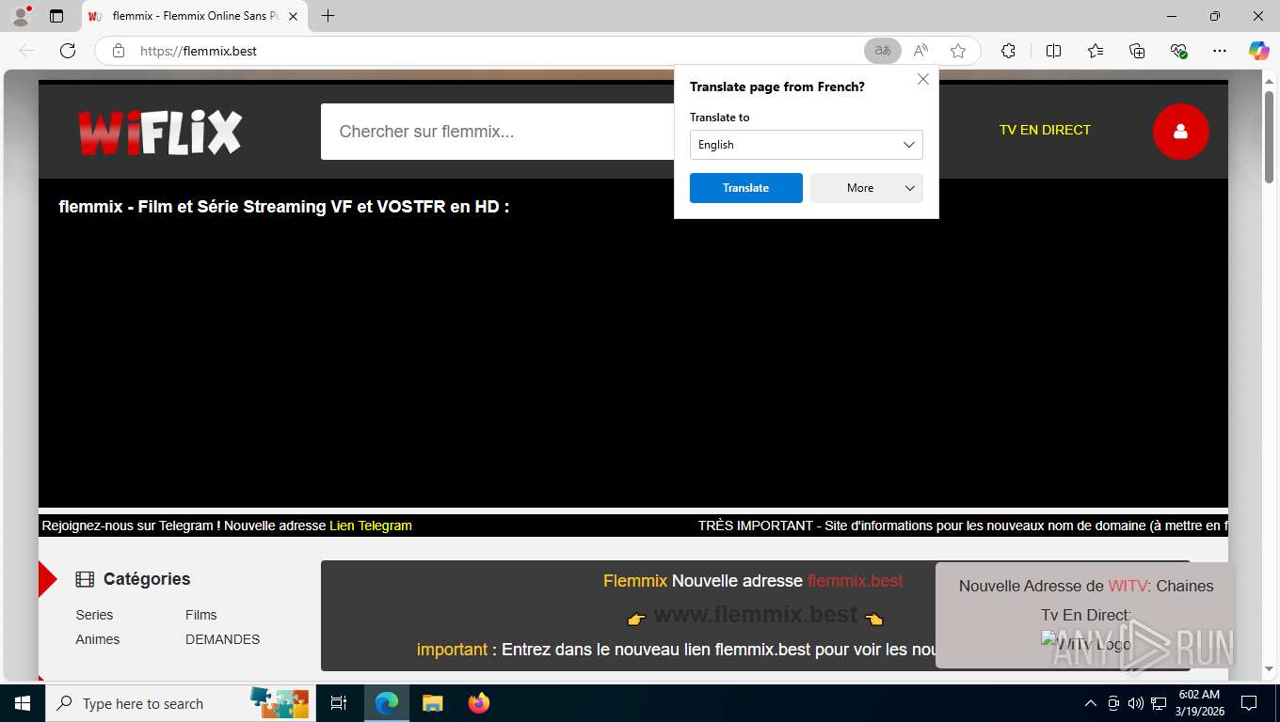Open the notification center icon

[1249, 703]
